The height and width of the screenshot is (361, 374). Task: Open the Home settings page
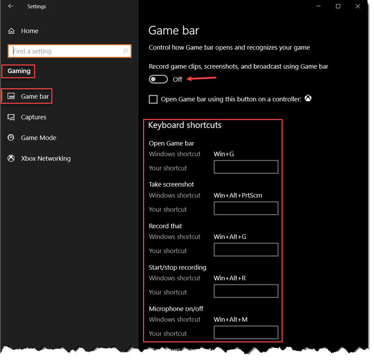(29, 31)
